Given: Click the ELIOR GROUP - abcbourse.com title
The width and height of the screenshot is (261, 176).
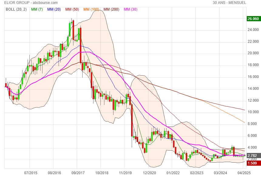Looking at the screenshot, I should pos(31,3).
